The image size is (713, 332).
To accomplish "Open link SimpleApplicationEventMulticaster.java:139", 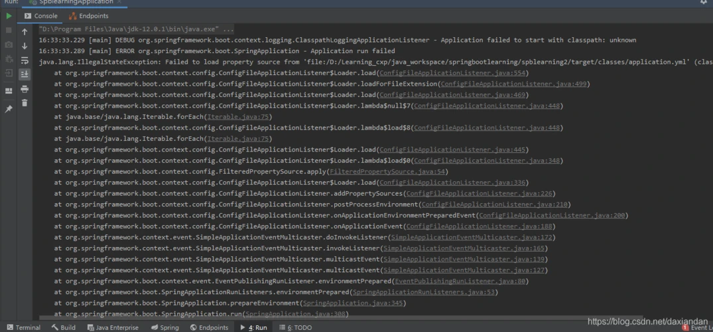I will [x=464, y=259].
